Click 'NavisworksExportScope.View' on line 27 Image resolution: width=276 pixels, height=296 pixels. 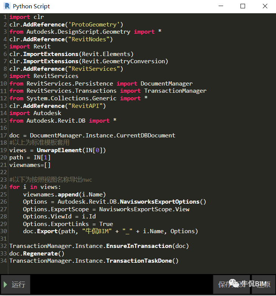coord(144,209)
